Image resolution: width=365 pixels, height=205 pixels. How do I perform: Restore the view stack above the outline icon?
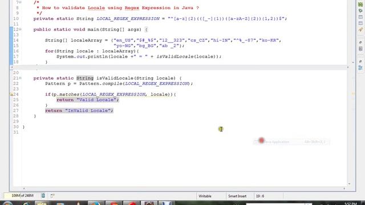click(360, 61)
